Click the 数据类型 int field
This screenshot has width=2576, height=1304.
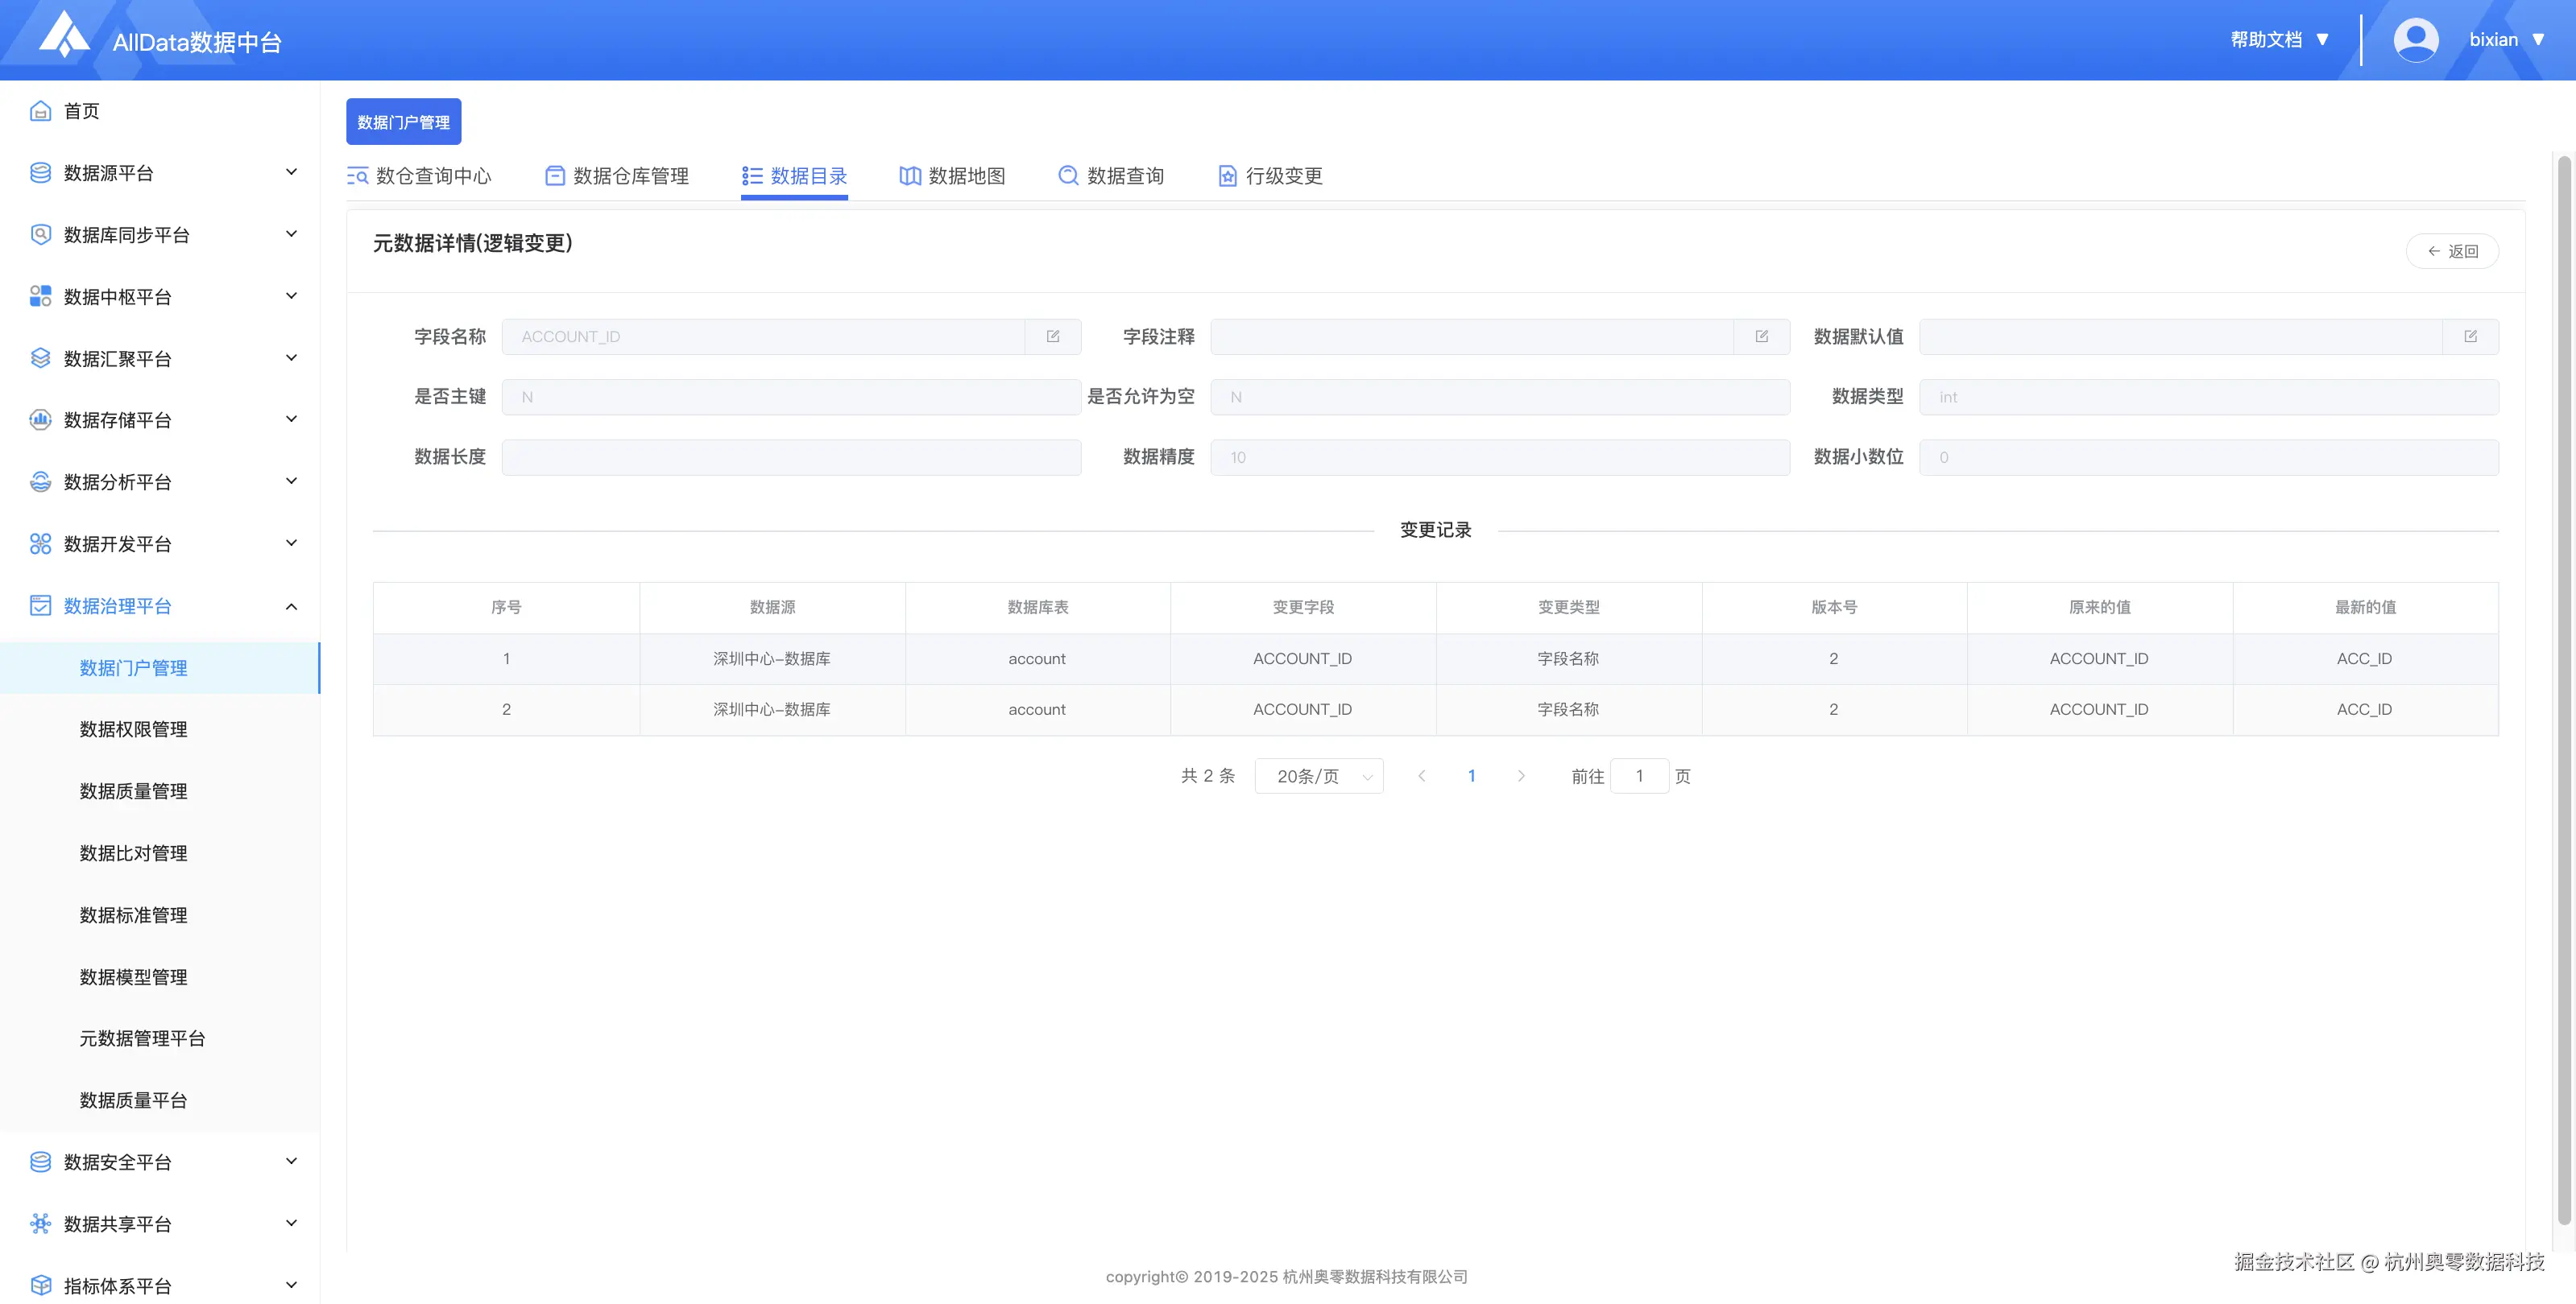(x=2208, y=397)
